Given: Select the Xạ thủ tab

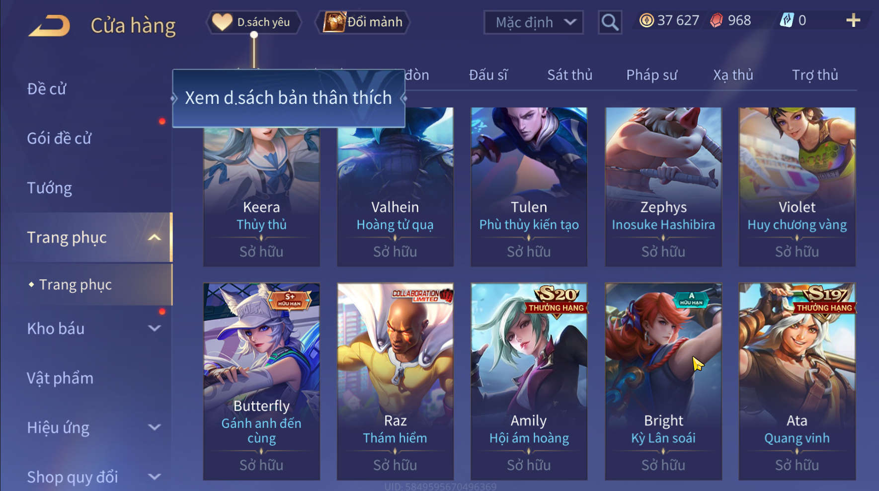Looking at the screenshot, I should [x=733, y=75].
